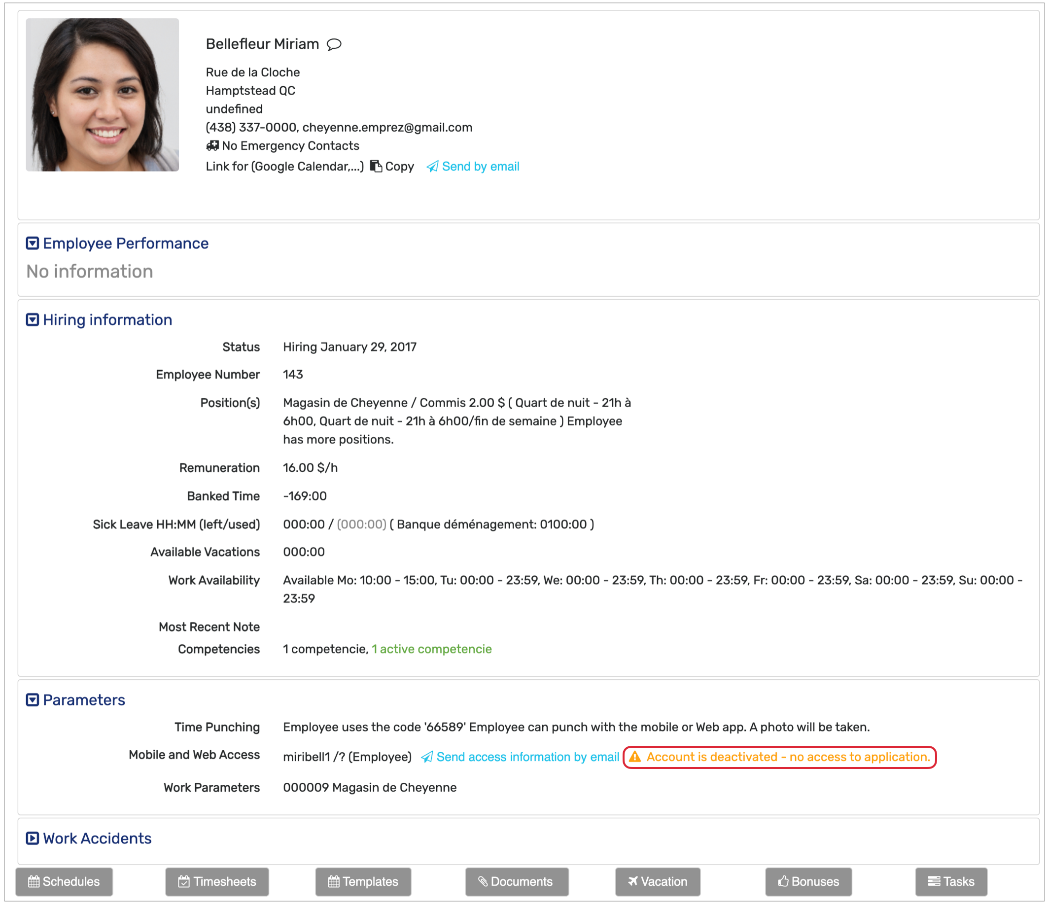Click the 1 active competencie link

(x=431, y=649)
